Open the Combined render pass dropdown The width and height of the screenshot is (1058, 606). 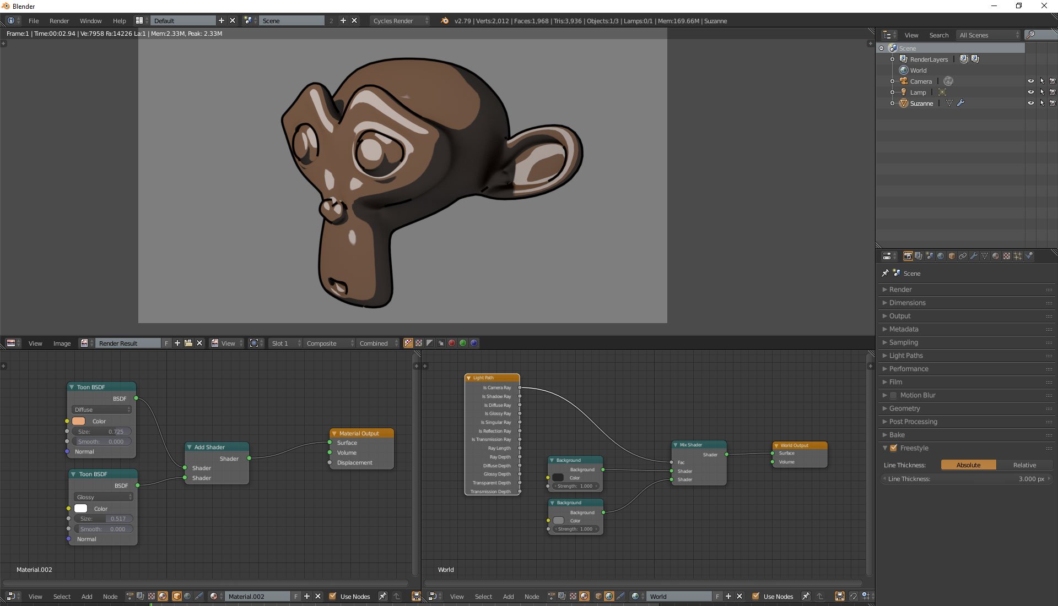(x=378, y=343)
